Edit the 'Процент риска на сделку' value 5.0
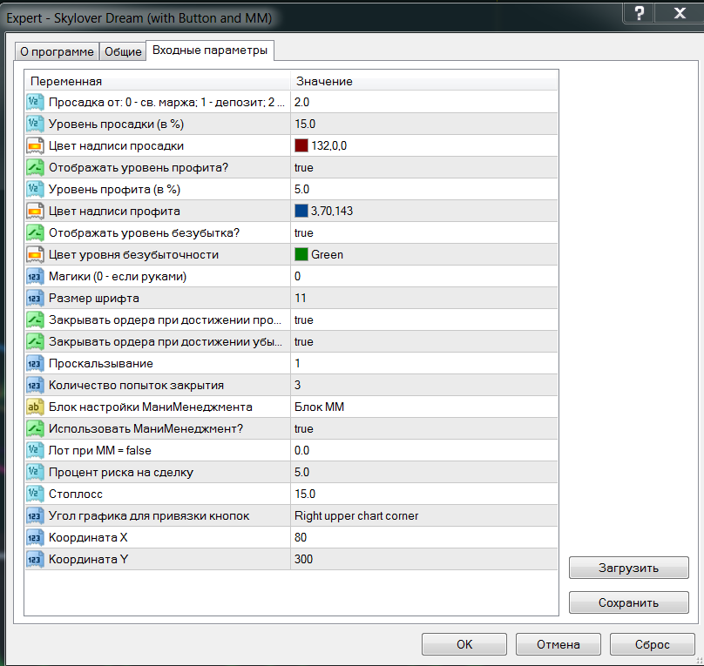 coord(423,472)
